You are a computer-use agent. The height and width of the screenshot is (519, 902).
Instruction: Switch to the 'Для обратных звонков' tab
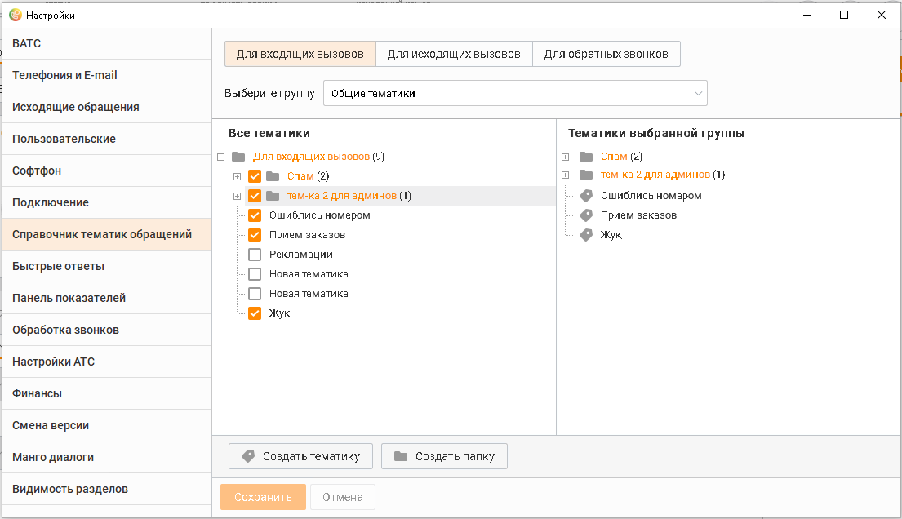607,54
